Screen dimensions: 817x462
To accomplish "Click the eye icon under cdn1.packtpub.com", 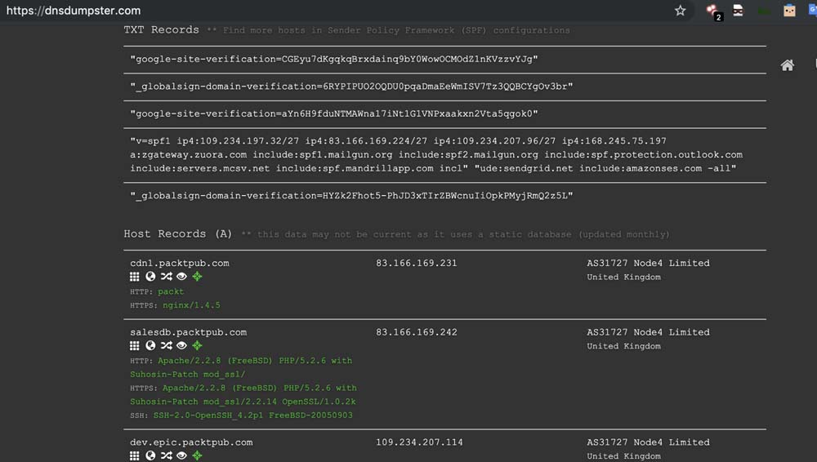I will [181, 277].
